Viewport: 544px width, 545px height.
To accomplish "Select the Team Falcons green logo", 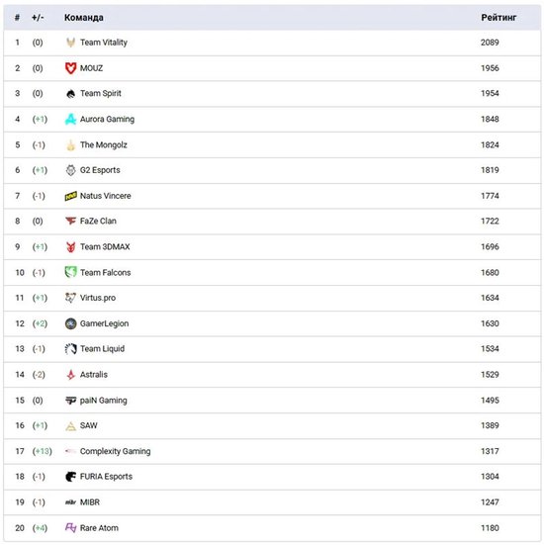I will click(x=70, y=272).
